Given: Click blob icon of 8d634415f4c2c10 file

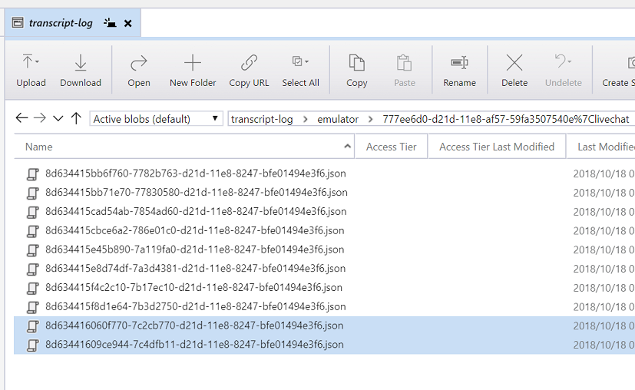Looking at the screenshot, I should pyautogui.click(x=33, y=289).
